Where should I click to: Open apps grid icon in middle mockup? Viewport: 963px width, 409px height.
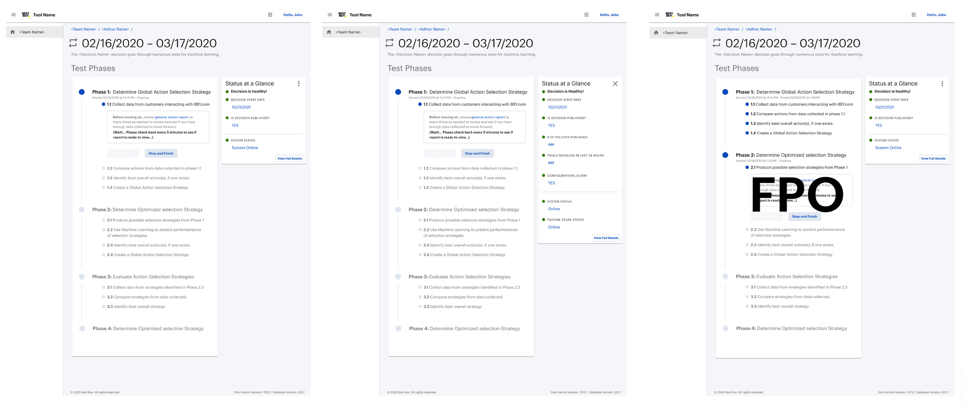point(586,15)
